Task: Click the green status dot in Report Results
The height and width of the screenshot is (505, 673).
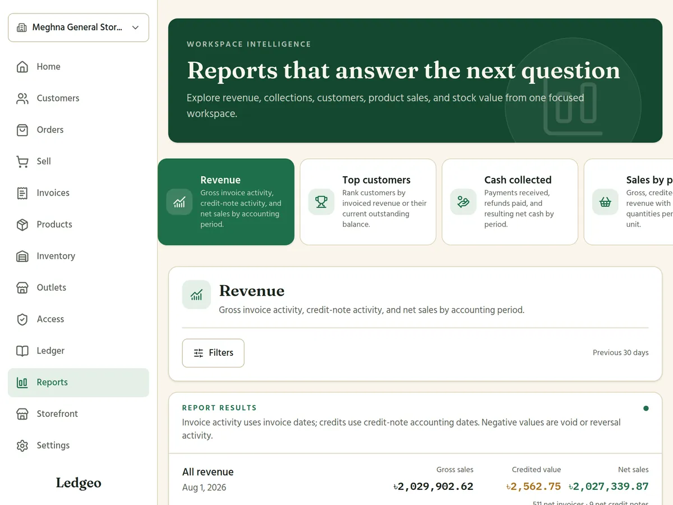Action: point(646,408)
